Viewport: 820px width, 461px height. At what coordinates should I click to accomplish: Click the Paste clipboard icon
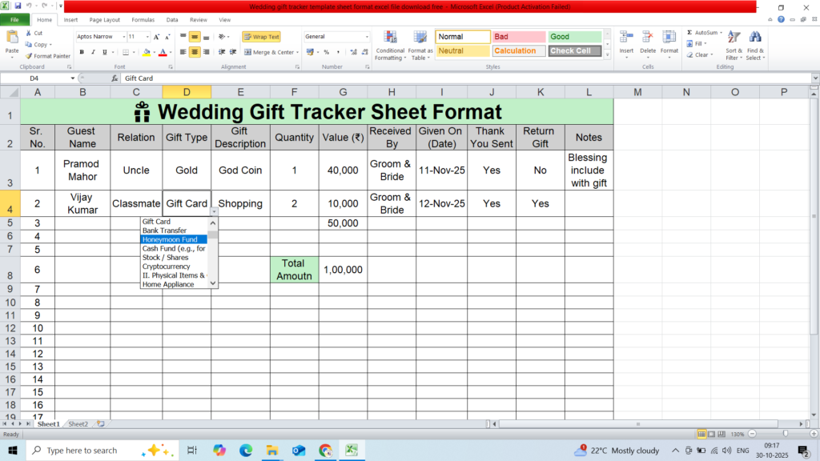click(x=12, y=38)
